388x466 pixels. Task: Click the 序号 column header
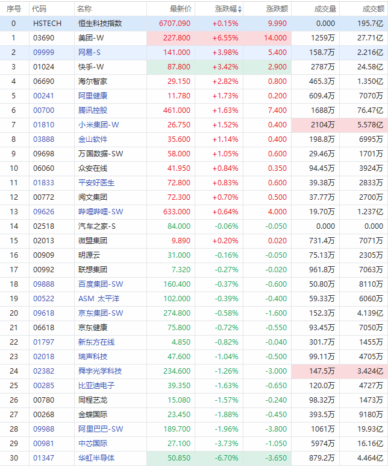[14, 9]
